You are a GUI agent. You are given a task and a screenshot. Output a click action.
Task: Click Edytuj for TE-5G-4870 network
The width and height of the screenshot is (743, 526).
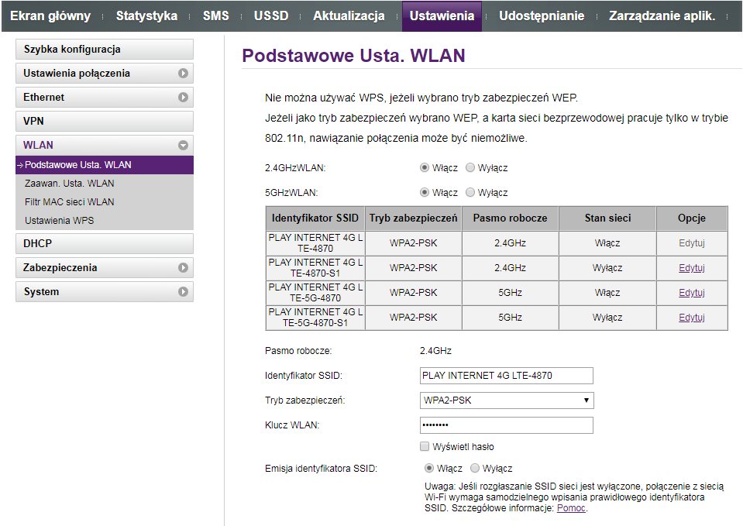[x=691, y=293]
